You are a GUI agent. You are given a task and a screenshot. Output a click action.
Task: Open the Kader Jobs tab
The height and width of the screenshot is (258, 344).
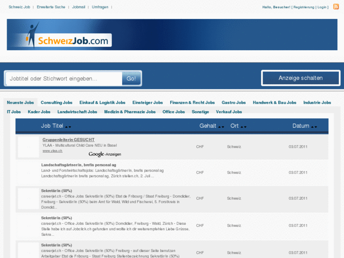point(39,112)
